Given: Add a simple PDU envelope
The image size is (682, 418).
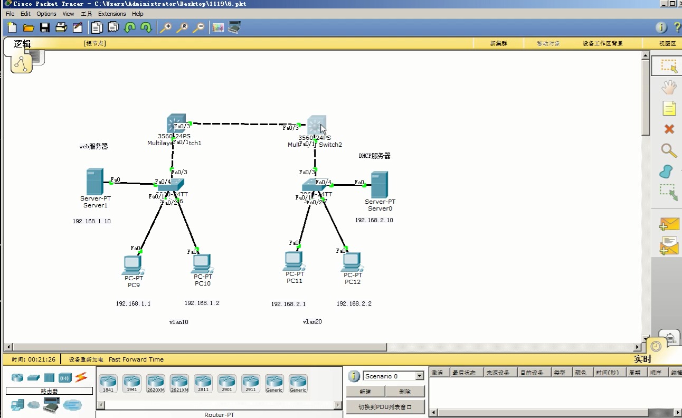Looking at the screenshot, I should coord(669,224).
